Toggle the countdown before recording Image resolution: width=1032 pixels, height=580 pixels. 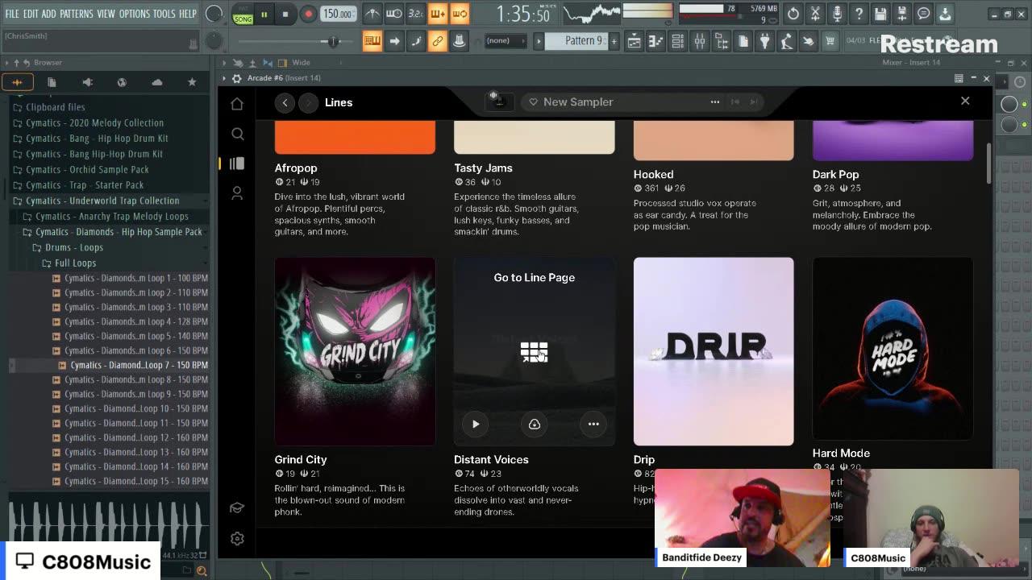point(415,14)
